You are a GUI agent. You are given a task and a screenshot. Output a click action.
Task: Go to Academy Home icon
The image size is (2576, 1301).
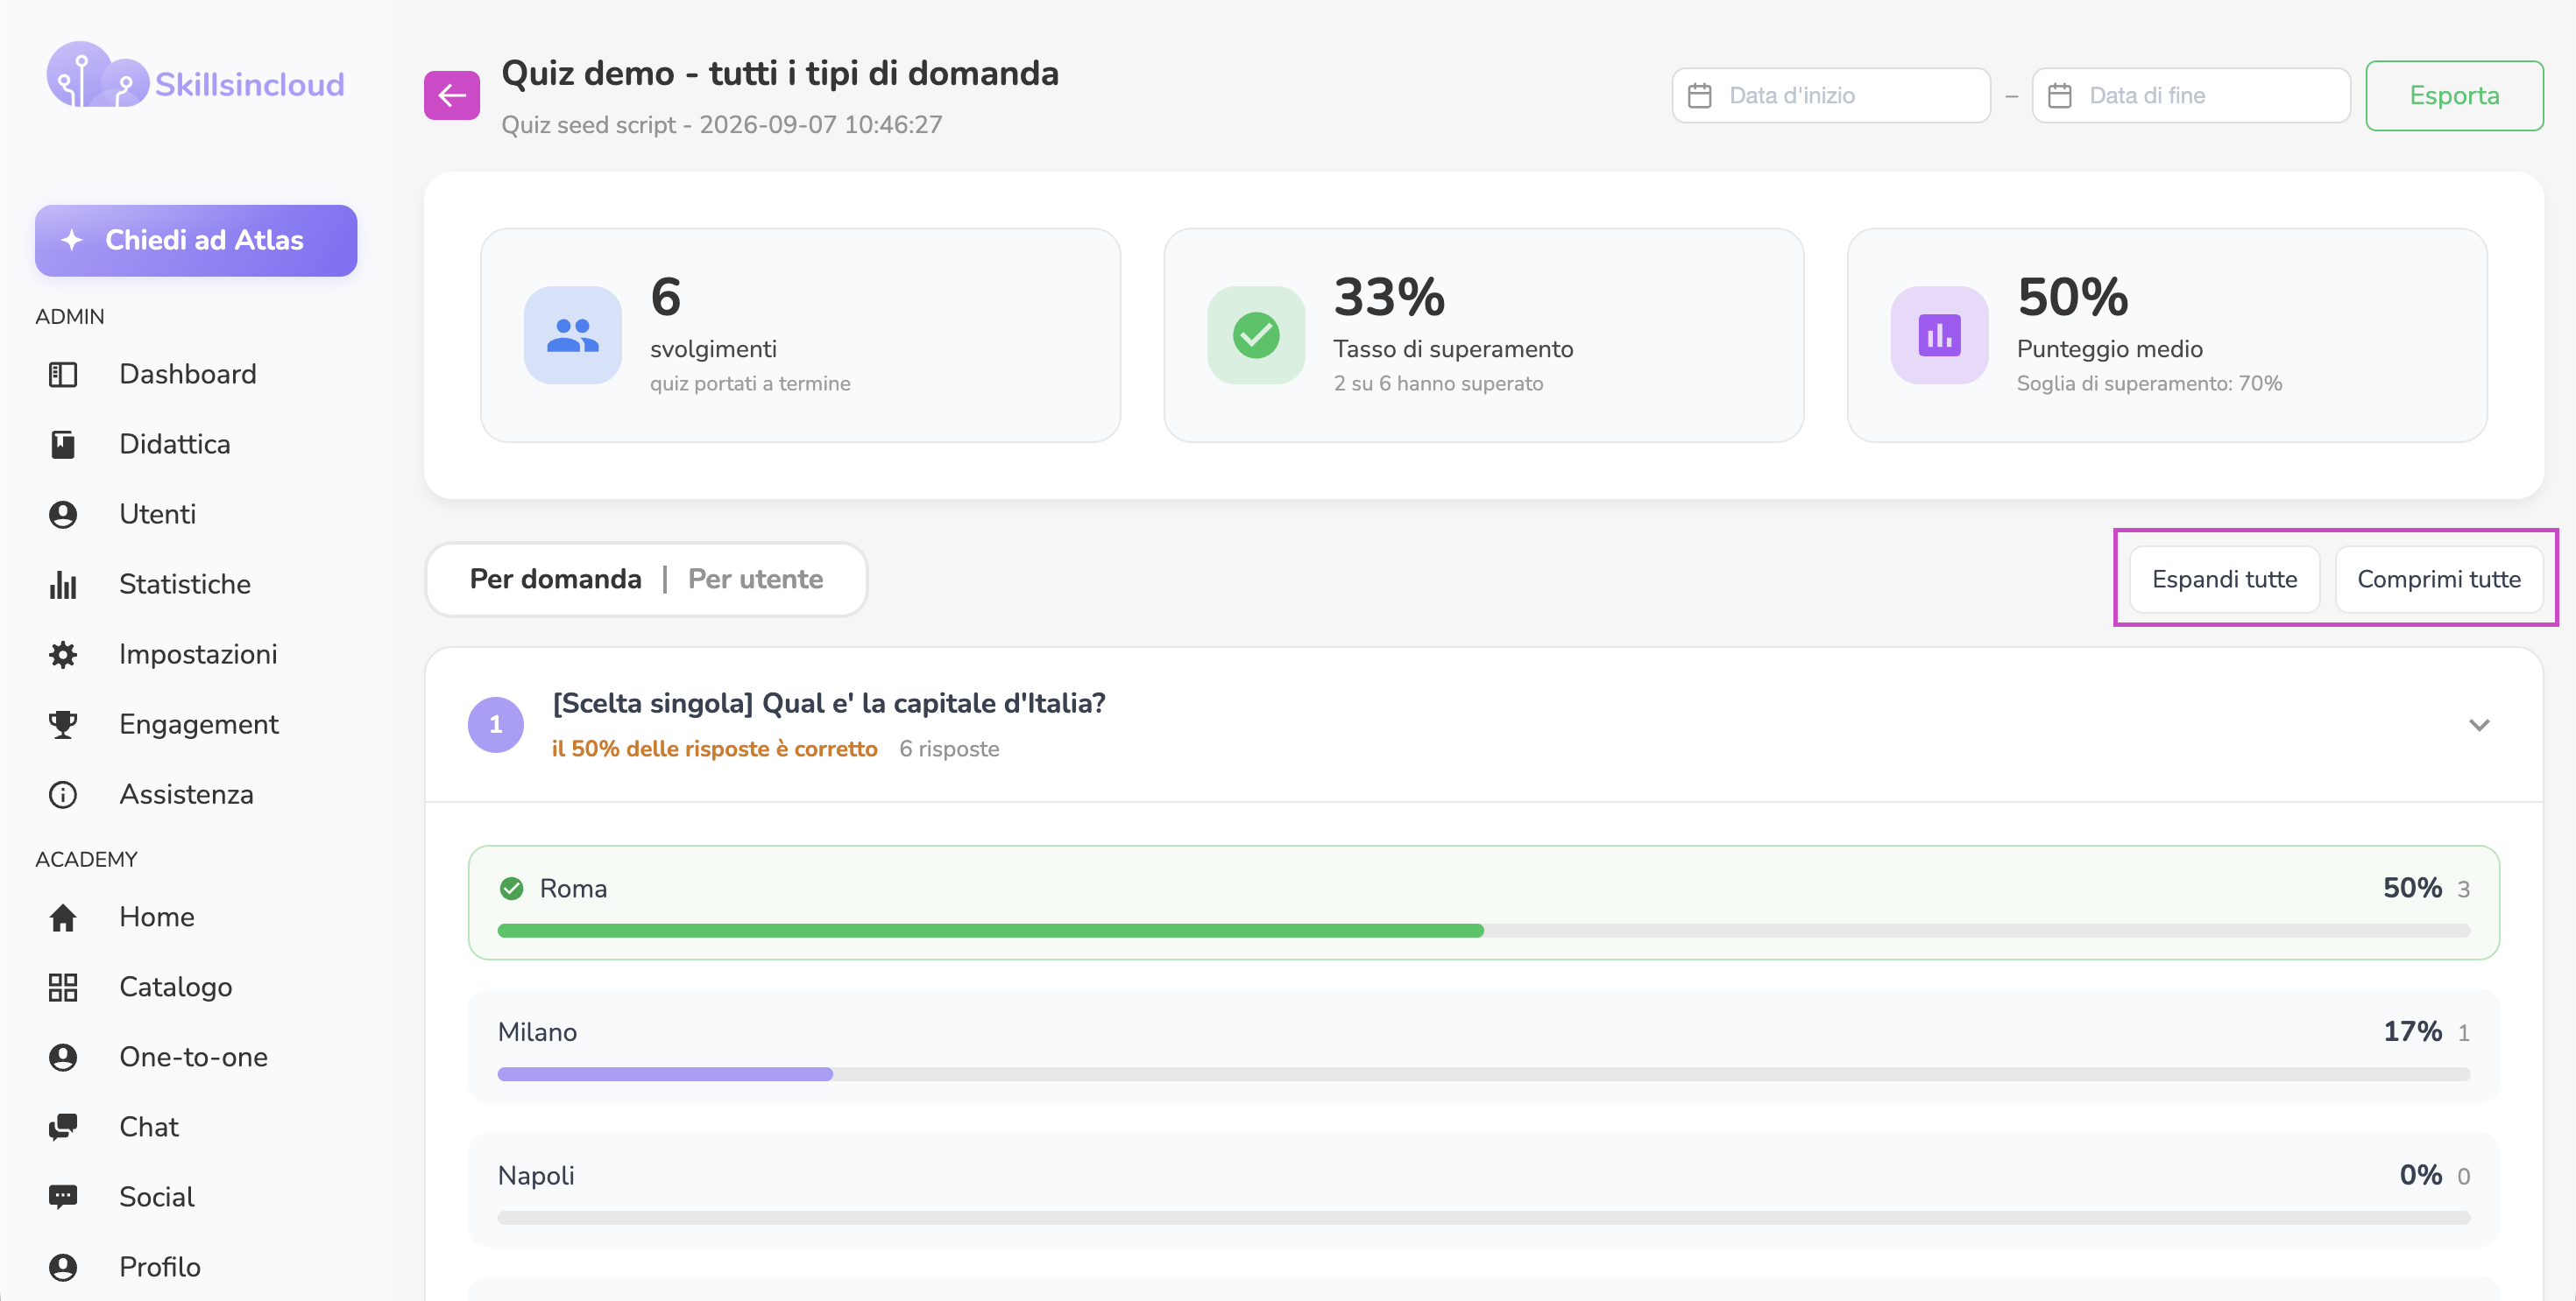coord(63,918)
